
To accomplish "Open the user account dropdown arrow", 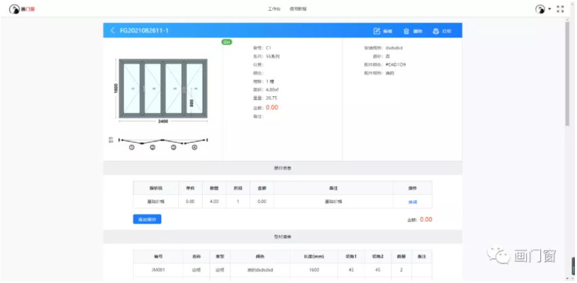I will pos(550,10).
